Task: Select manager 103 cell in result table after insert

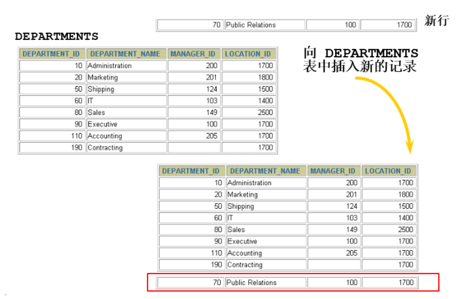Action: coord(334,218)
